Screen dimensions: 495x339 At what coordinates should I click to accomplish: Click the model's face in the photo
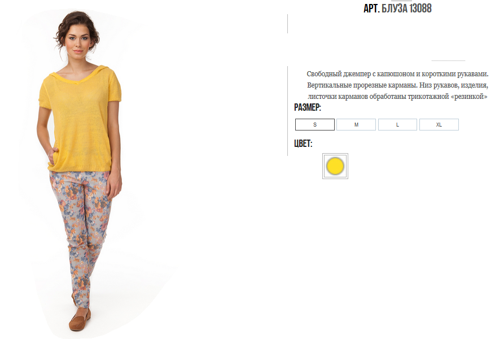click(x=78, y=41)
